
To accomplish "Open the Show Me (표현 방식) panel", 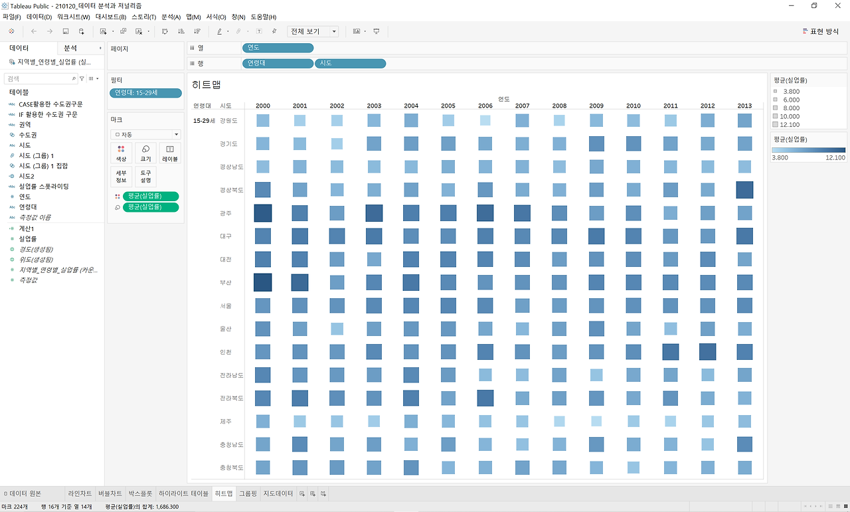I will click(821, 31).
